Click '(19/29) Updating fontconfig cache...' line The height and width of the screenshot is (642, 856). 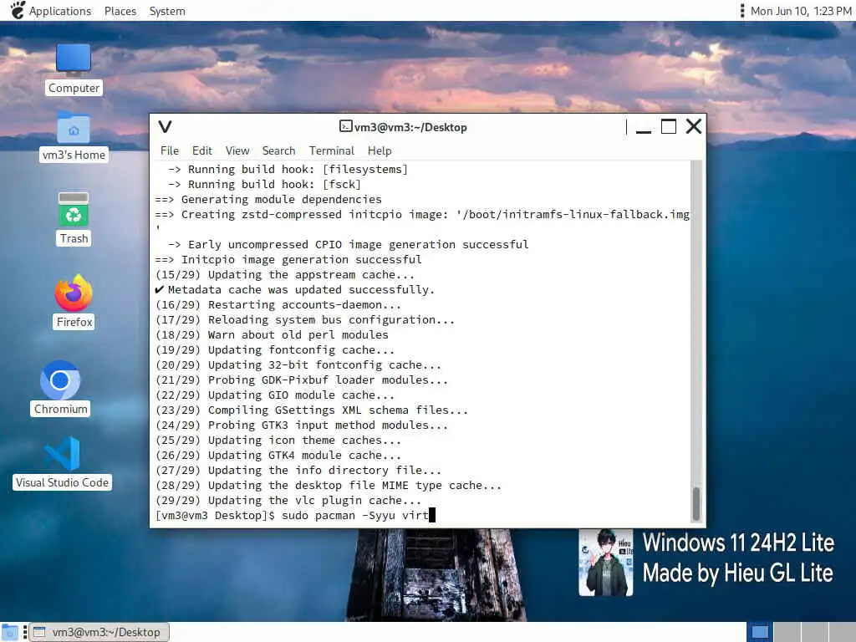274,350
